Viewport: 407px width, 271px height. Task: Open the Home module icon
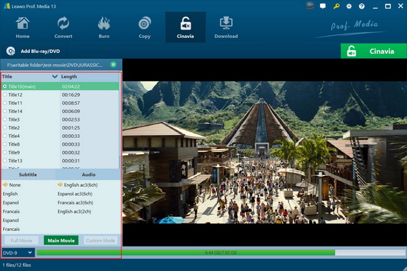(x=22, y=23)
